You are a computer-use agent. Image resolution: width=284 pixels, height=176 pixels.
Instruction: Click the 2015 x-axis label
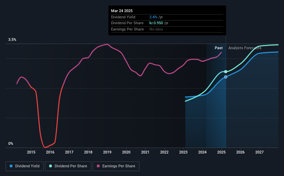[x=31, y=152]
